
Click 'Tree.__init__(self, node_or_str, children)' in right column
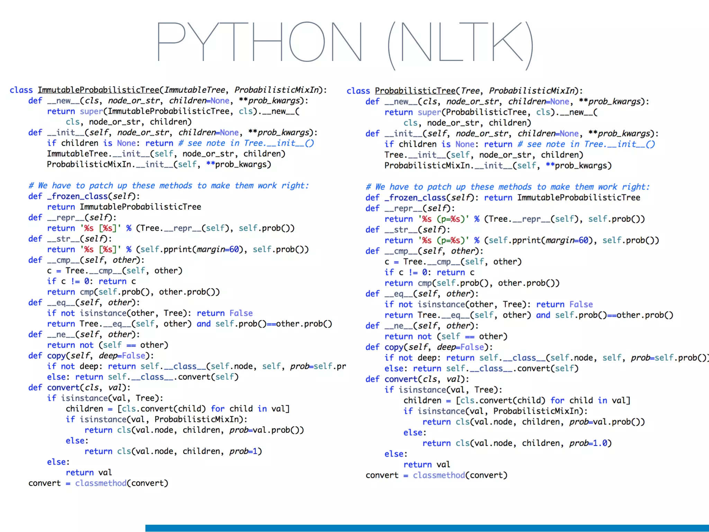pyautogui.click(x=483, y=155)
